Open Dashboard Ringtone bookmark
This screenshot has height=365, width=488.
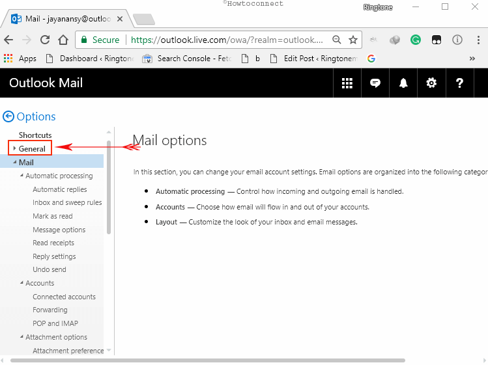coord(90,59)
